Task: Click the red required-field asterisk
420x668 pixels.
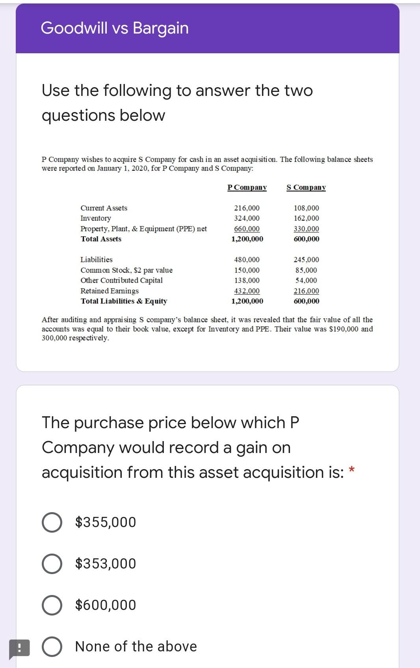Action: coord(351,469)
